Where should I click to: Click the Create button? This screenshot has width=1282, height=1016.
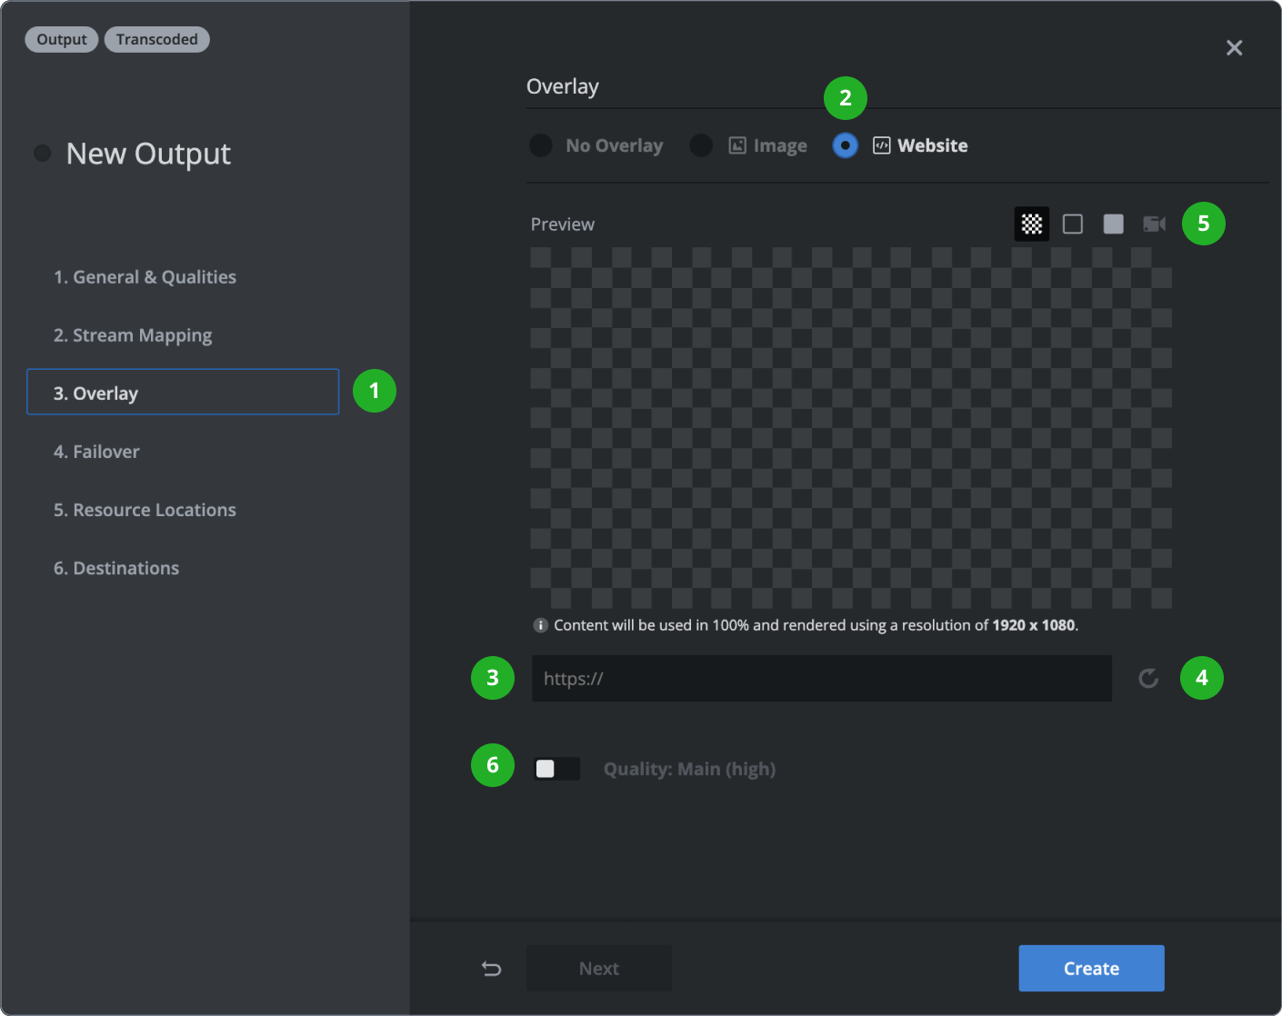(1090, 968)
